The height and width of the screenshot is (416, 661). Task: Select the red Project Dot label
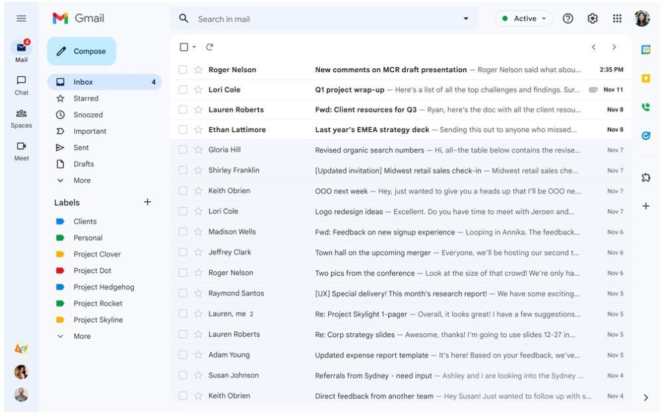pyautogui.click(x=92, y=270)
